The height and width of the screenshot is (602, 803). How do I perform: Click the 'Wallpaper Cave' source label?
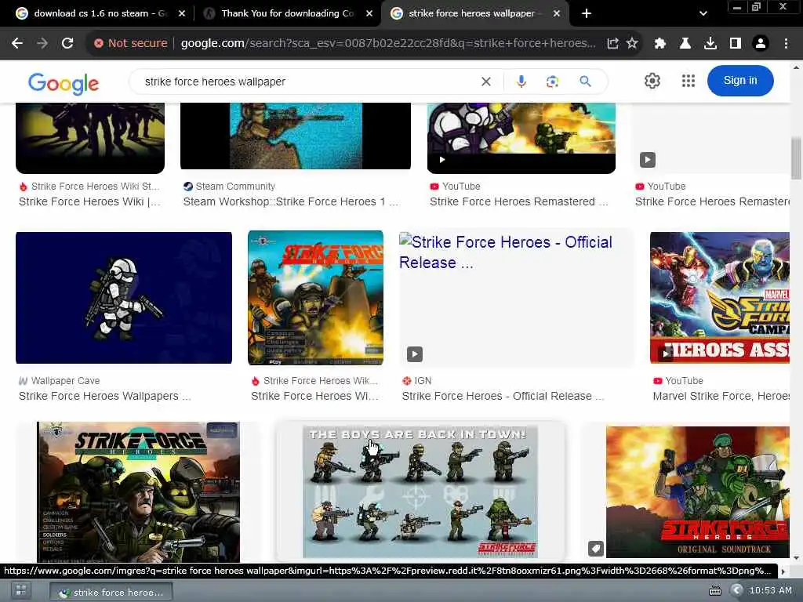tap(66, 381)
